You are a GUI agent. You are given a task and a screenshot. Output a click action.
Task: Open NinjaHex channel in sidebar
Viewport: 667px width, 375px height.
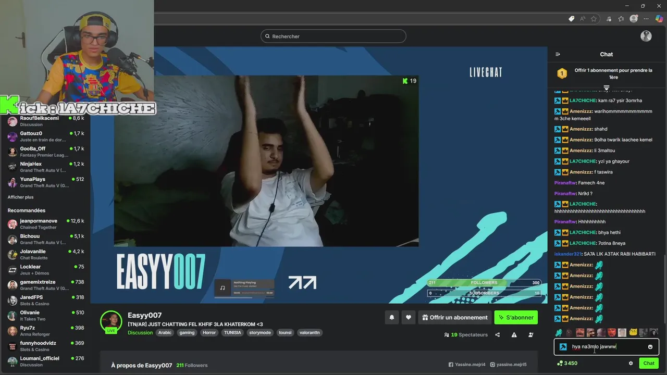click(x=45, y=167)
